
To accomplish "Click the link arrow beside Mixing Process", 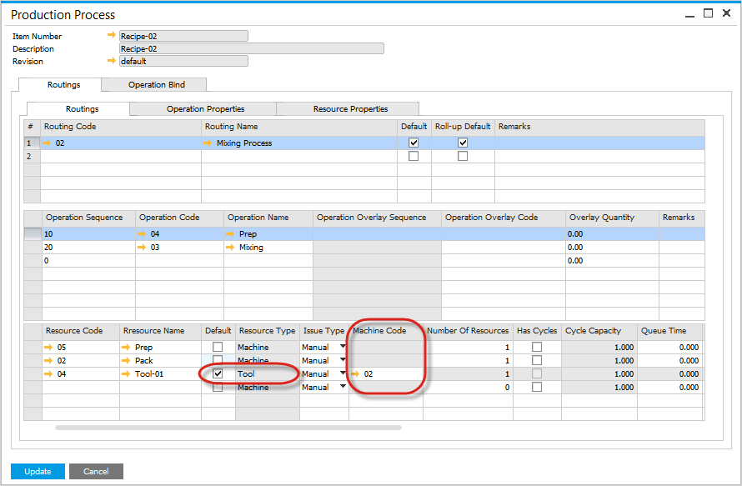I will (208, 143).
